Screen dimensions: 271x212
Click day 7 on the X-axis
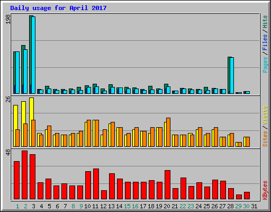(65, 206)
